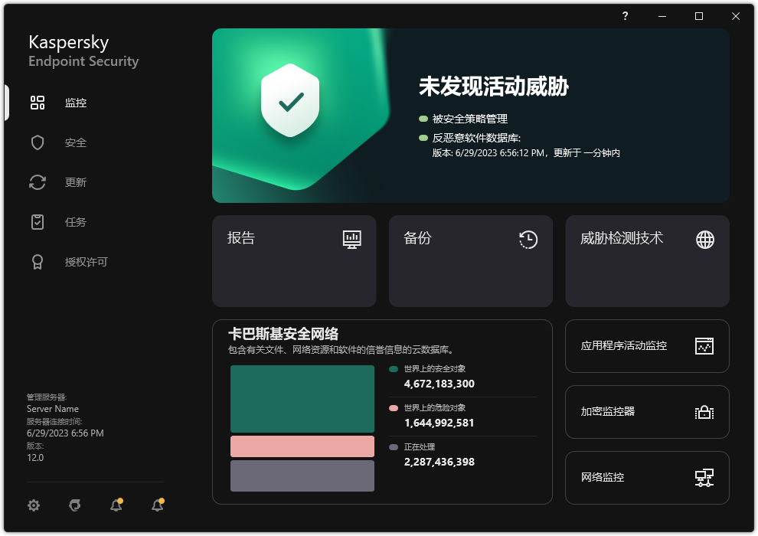Open the 备份 backup card
Image resolution: width=758 pixels, height=536 pixels.
coord(470,261)
